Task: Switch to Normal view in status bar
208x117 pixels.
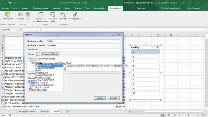Action: point(162,115)
